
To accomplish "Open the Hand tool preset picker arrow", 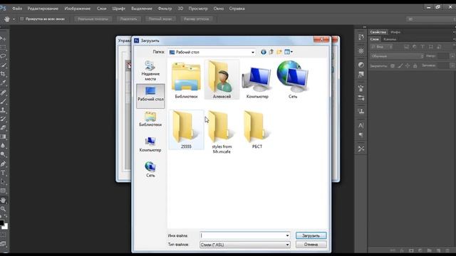I will tap(14, 19).
